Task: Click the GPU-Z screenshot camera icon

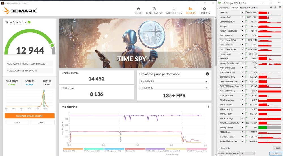Action: coord(271,7)
